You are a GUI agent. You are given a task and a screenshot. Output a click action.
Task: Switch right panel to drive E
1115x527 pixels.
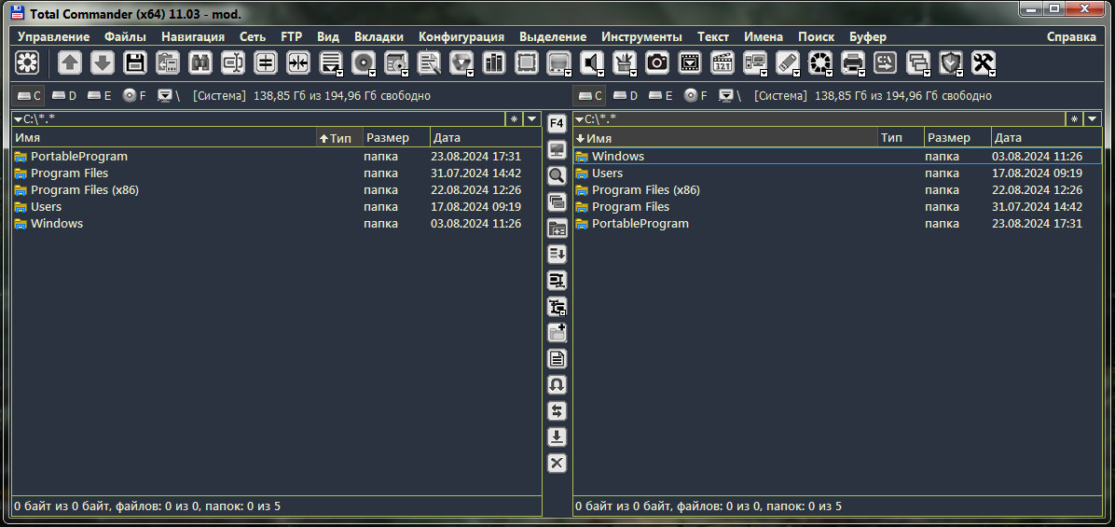coord(660,95)
